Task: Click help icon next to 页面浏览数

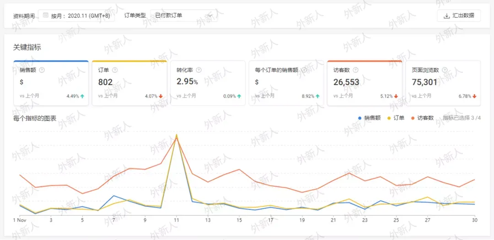Action: click(445, 70)
